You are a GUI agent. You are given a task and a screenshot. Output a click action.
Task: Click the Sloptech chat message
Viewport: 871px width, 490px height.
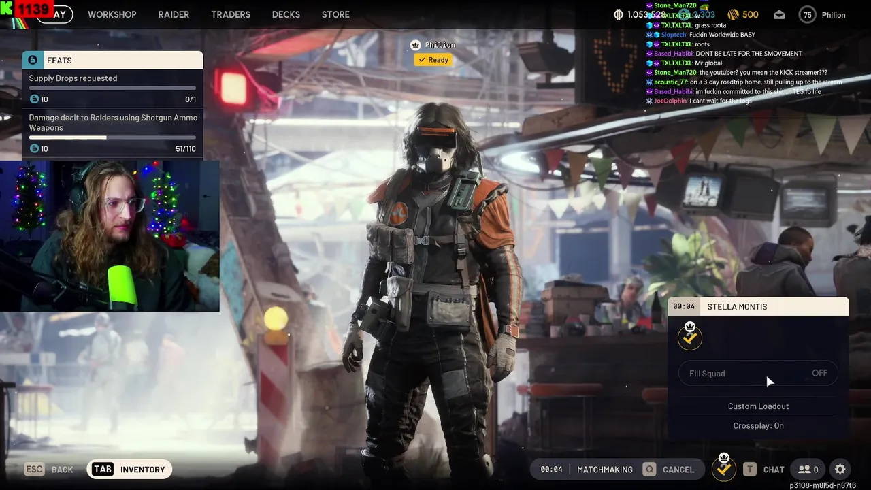(700, 35)
